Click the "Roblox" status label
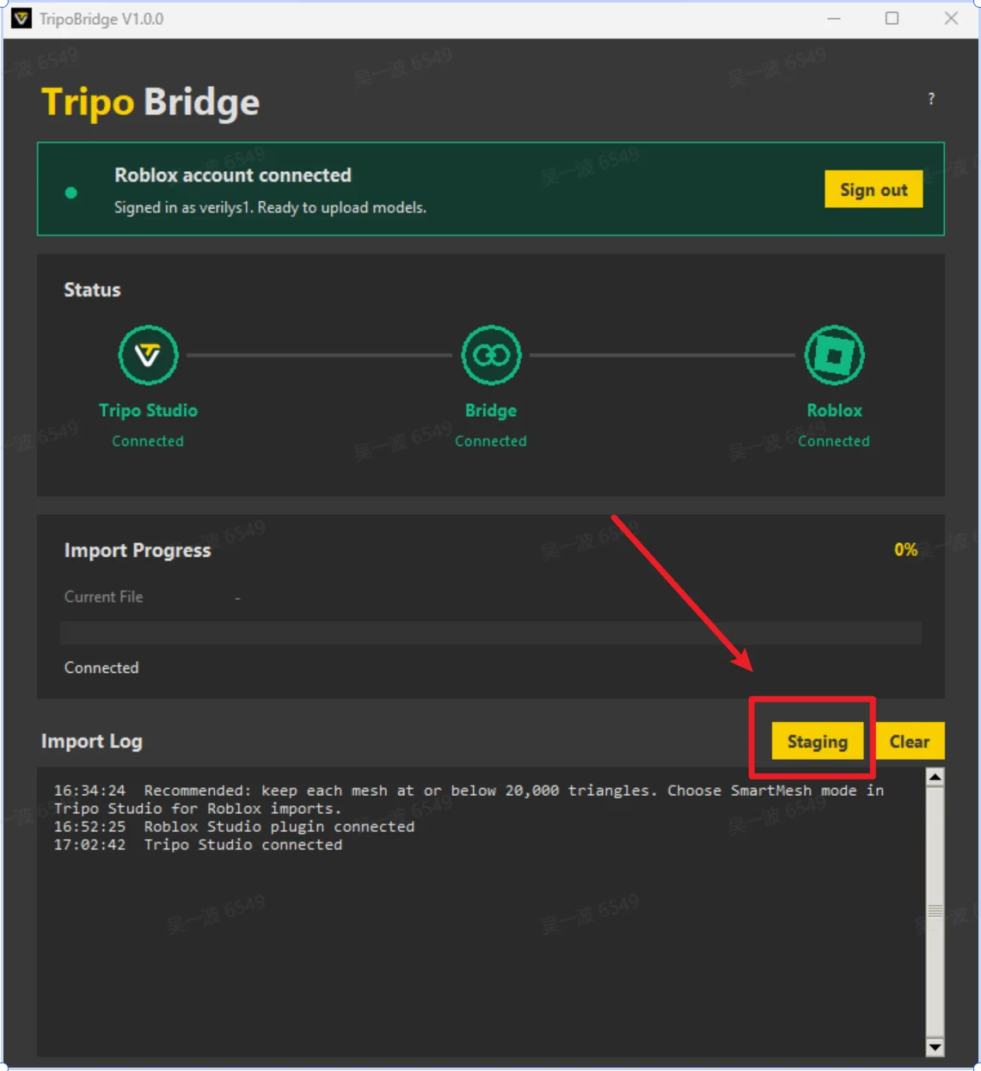This screenshot has width=981, height=1071. (x=834, y=410)
